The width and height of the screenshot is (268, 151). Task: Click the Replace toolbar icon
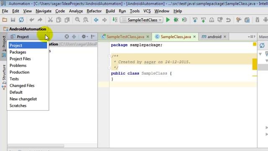(x=85, y=20)
